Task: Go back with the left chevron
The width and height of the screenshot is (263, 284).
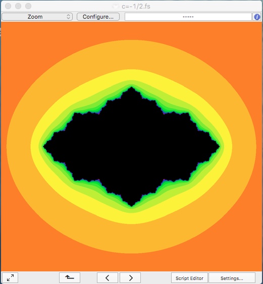Action: pos(108,277)
